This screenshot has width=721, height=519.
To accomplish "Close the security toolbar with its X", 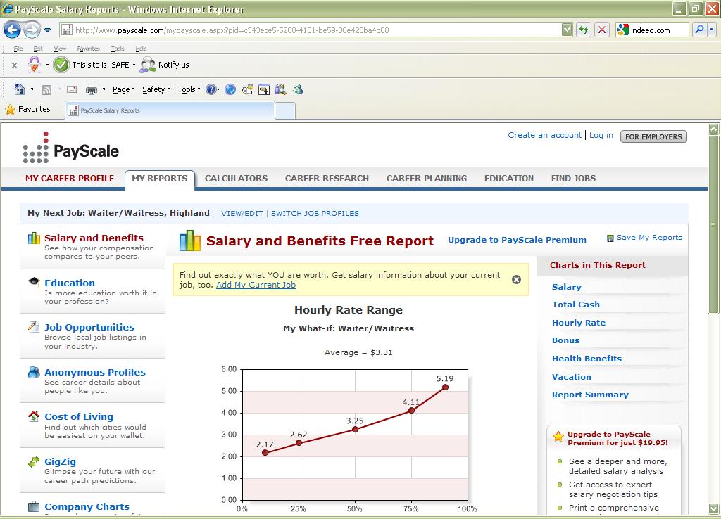I will coord(15,65).
